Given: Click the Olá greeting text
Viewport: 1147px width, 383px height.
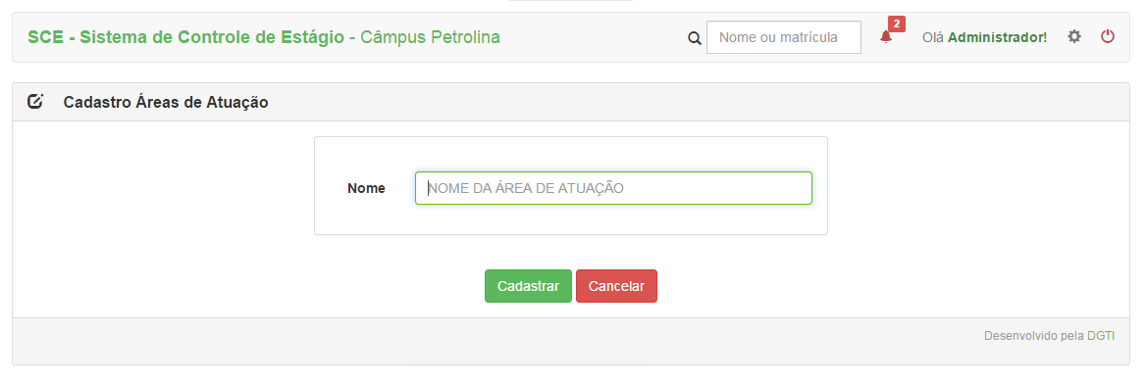Looking at the screenshot, I should click(933, 36).
